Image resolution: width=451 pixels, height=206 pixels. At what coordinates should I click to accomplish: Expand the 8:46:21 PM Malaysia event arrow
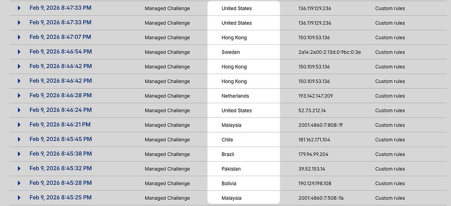pos(19,125)
